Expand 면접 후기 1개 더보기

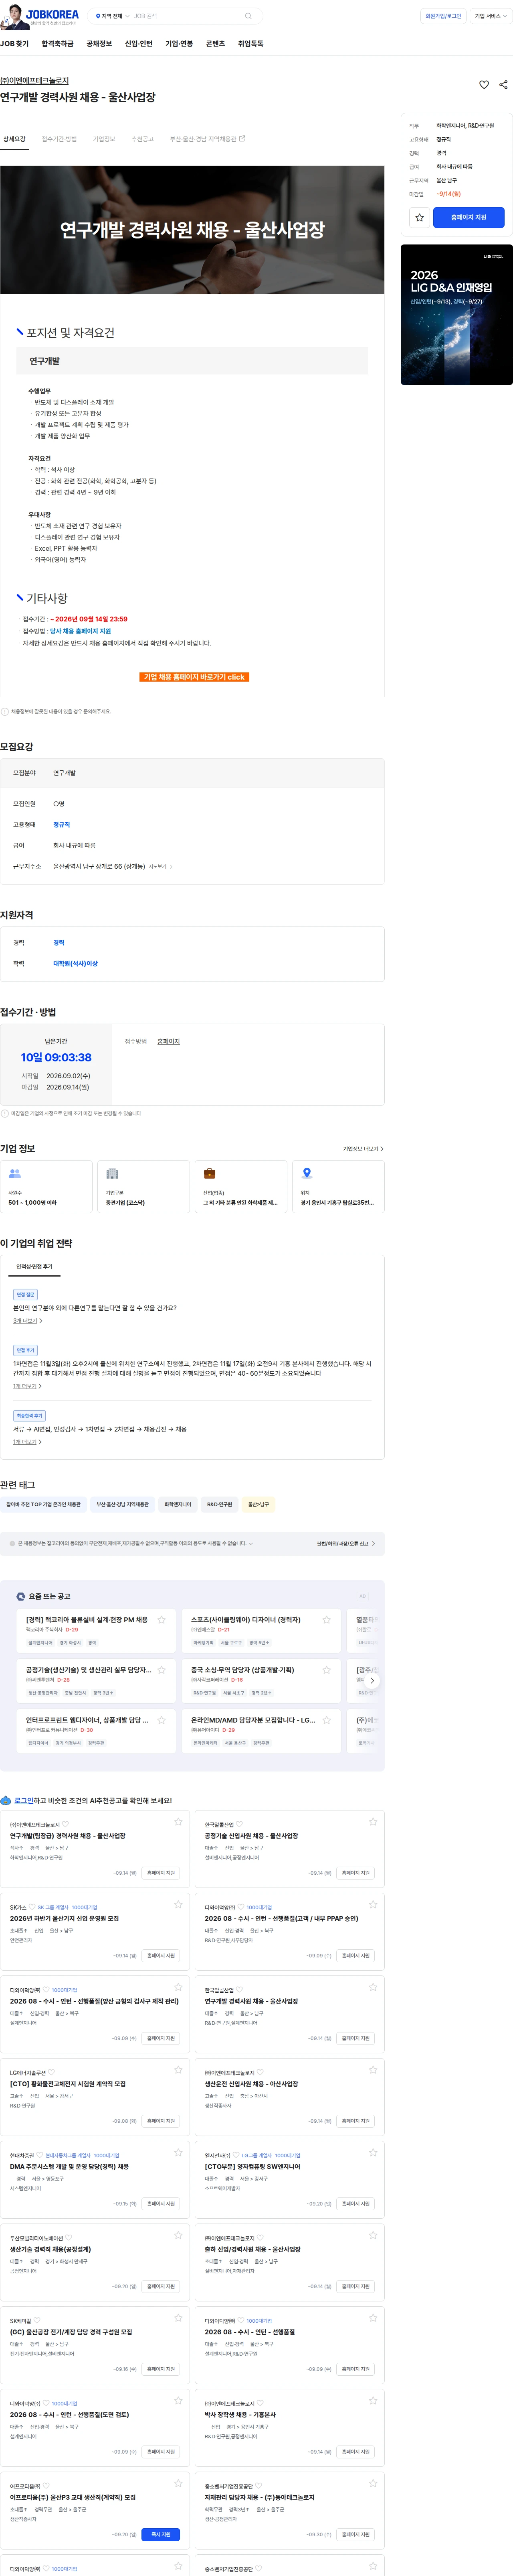[28, 1386]
